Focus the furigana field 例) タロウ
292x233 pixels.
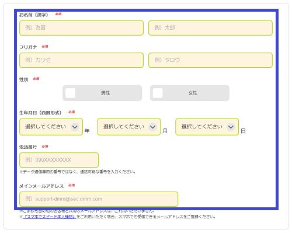(x=210, y=60)
